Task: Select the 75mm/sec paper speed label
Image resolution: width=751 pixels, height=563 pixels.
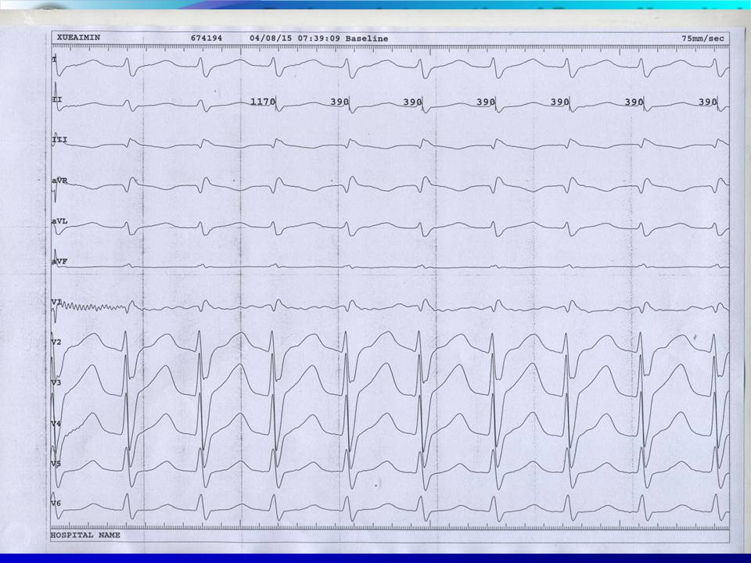Action: pos(703,38)
